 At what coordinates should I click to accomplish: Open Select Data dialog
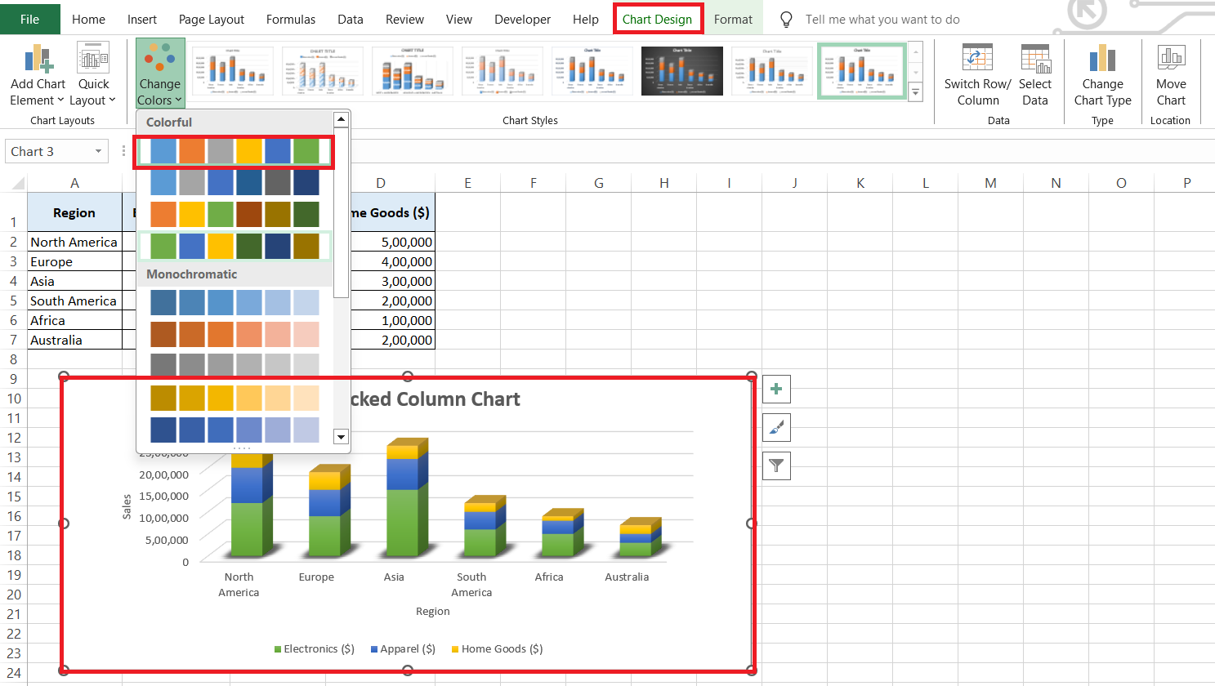(x=1035, y=75)
